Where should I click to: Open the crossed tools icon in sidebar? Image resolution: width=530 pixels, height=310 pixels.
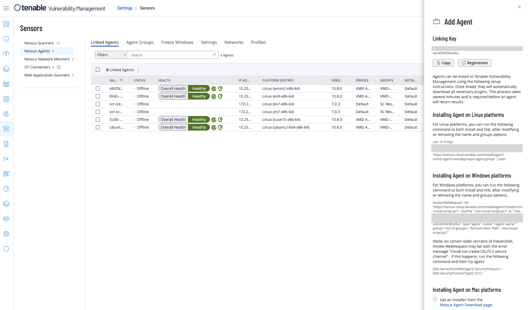(x=6, y=174)
